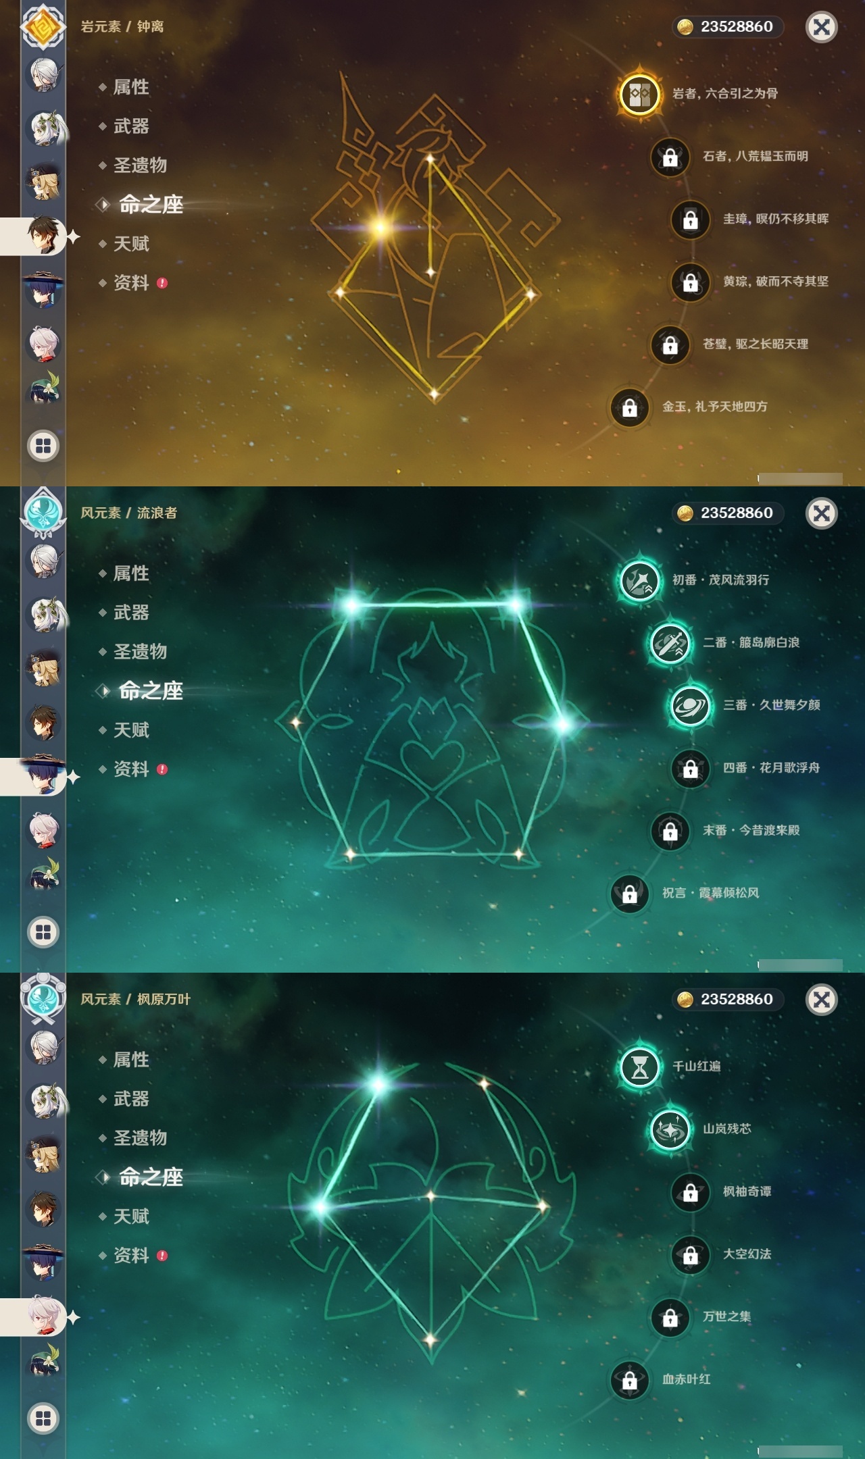The height and width of the screenshot is (1459, 865).
Task: Open the 三番·久世舞夕颜 planet icon
Action: (x=690, y=706)
